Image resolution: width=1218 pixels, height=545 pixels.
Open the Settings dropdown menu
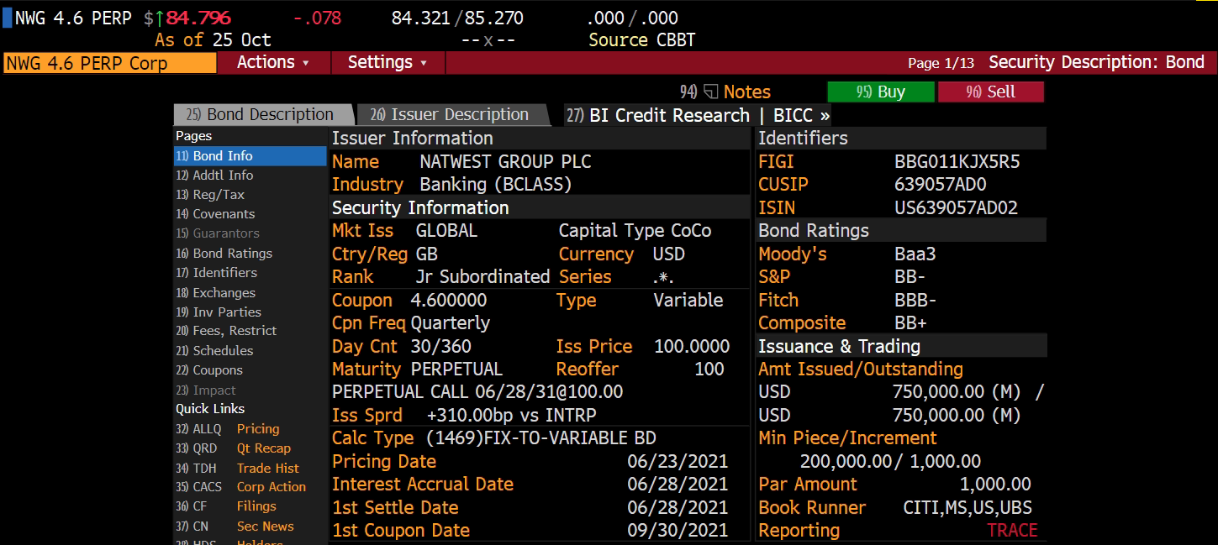click(388, 63)
